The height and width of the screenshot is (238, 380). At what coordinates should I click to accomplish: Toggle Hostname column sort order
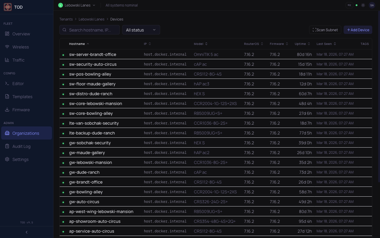coord(79,44)
